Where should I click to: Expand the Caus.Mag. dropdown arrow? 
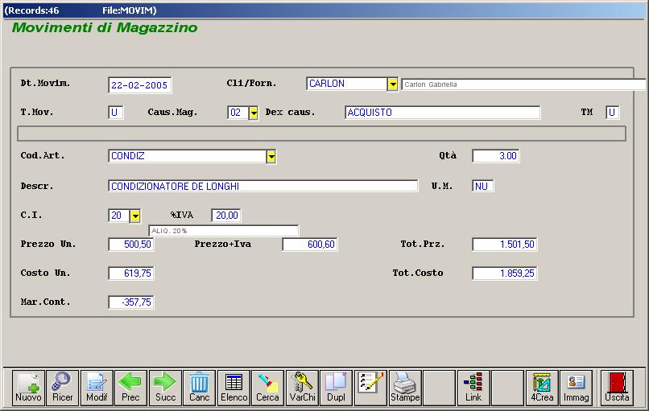coord(254,113)
